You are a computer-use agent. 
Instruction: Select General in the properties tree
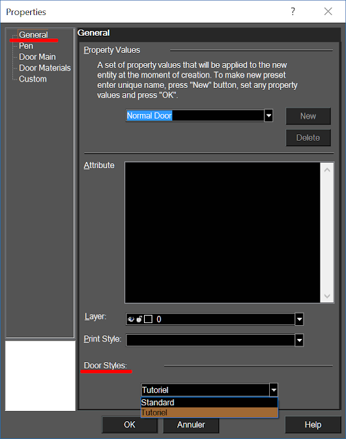point(34,35)
